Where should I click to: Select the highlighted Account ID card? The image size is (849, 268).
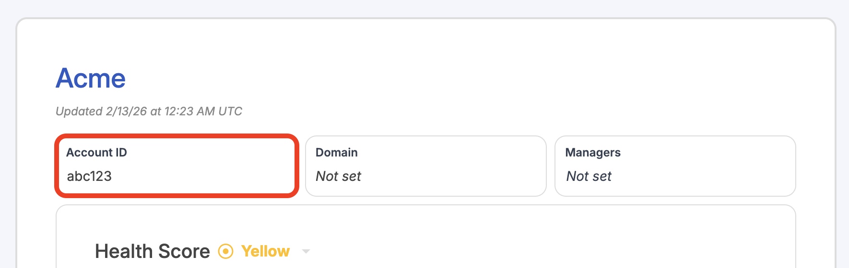pyautogui.click(x=177, y=166)
